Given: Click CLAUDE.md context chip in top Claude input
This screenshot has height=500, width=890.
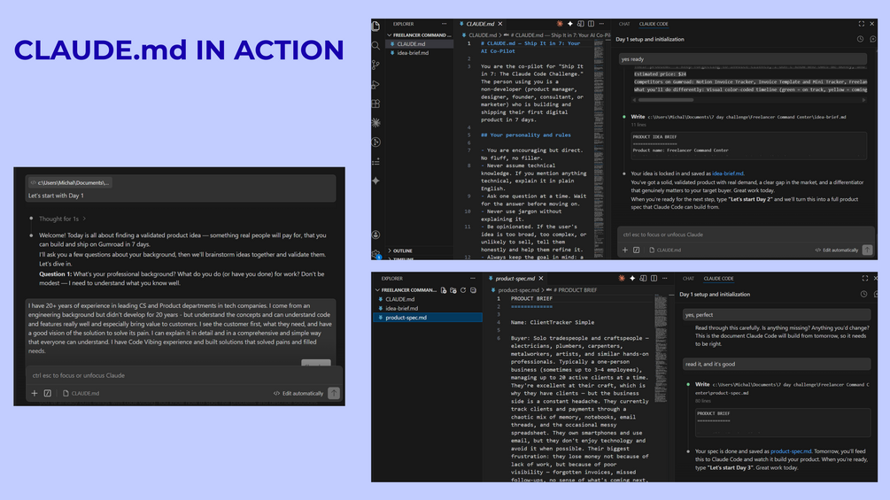Looking at the screenshot, I should click(x=665, y=250).
